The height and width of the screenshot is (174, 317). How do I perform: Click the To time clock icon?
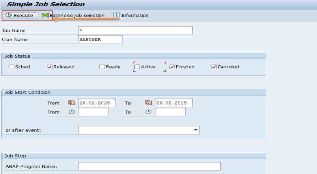point(148,112)
